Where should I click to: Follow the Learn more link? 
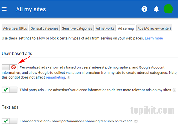(154, 38)
